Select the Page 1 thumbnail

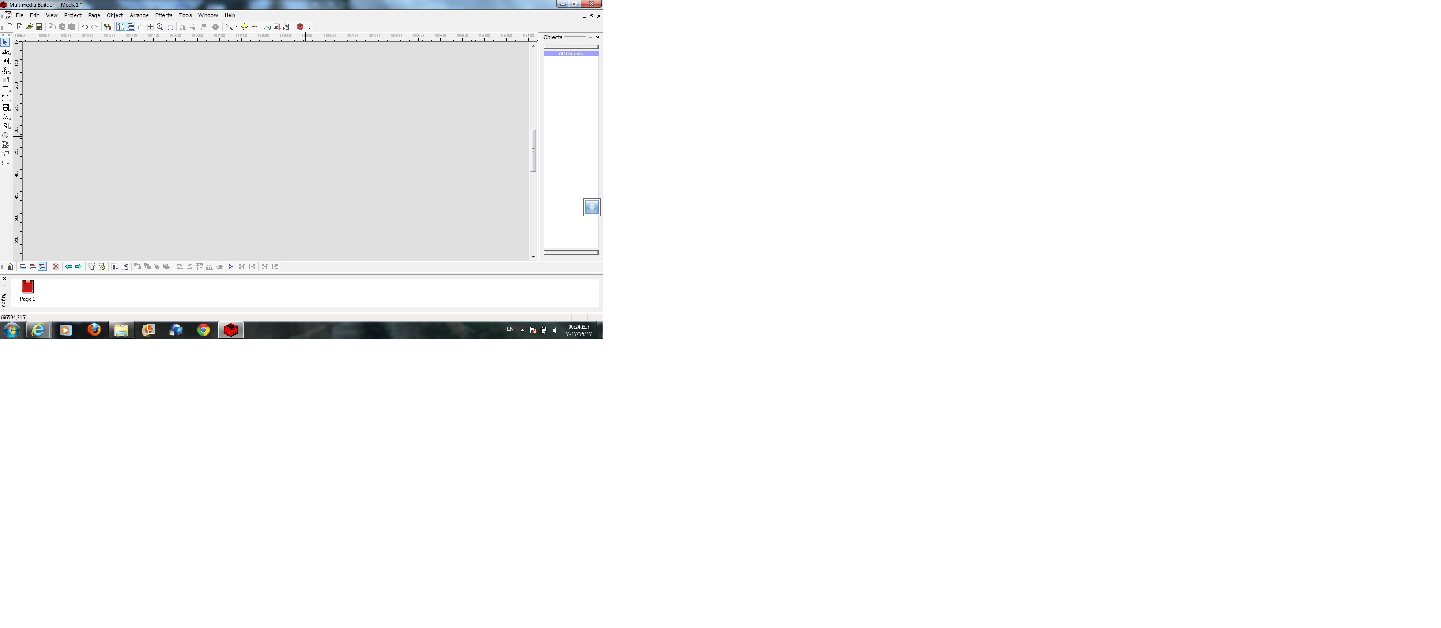click(27, 291)
